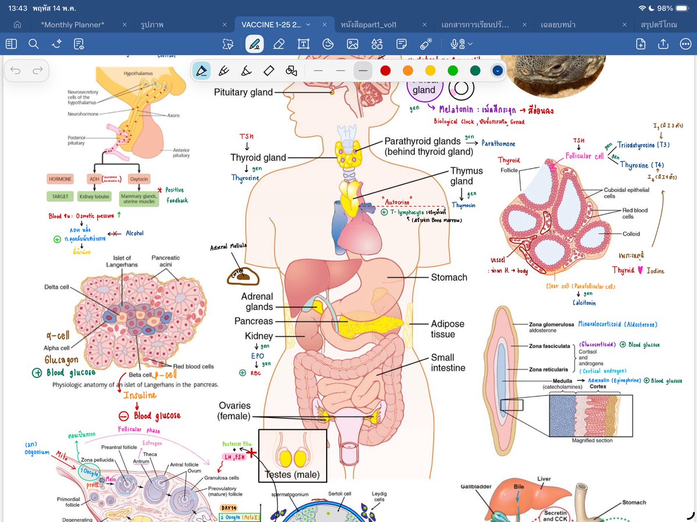Open the More options ellipsis menu
Image resolution: width=697 pixels, height=522 pixels.
click(686, 44)
